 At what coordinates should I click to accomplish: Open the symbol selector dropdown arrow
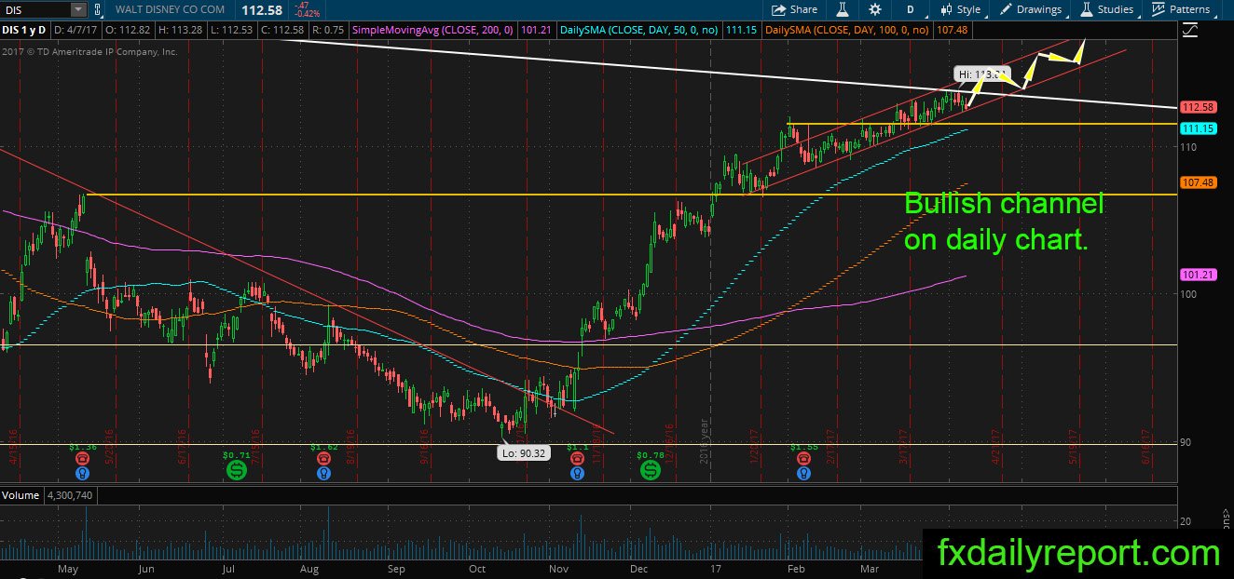coord(77,9)
